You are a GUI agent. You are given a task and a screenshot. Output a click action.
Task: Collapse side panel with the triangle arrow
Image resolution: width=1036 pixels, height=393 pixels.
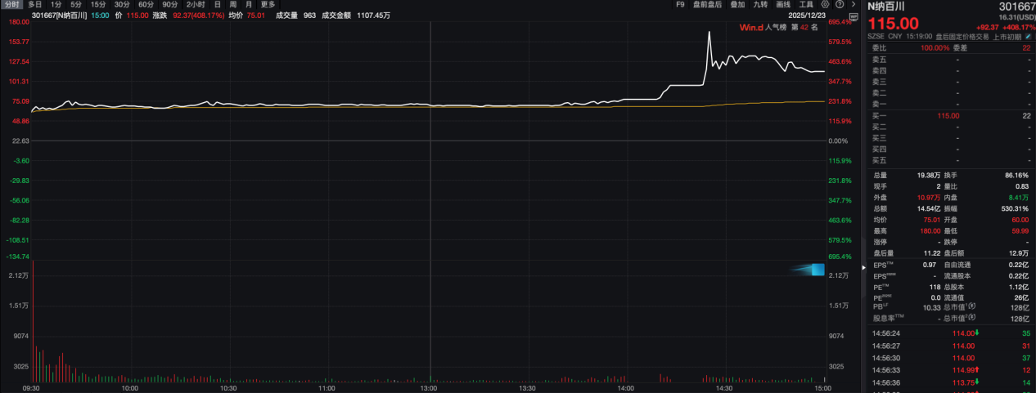863,267
